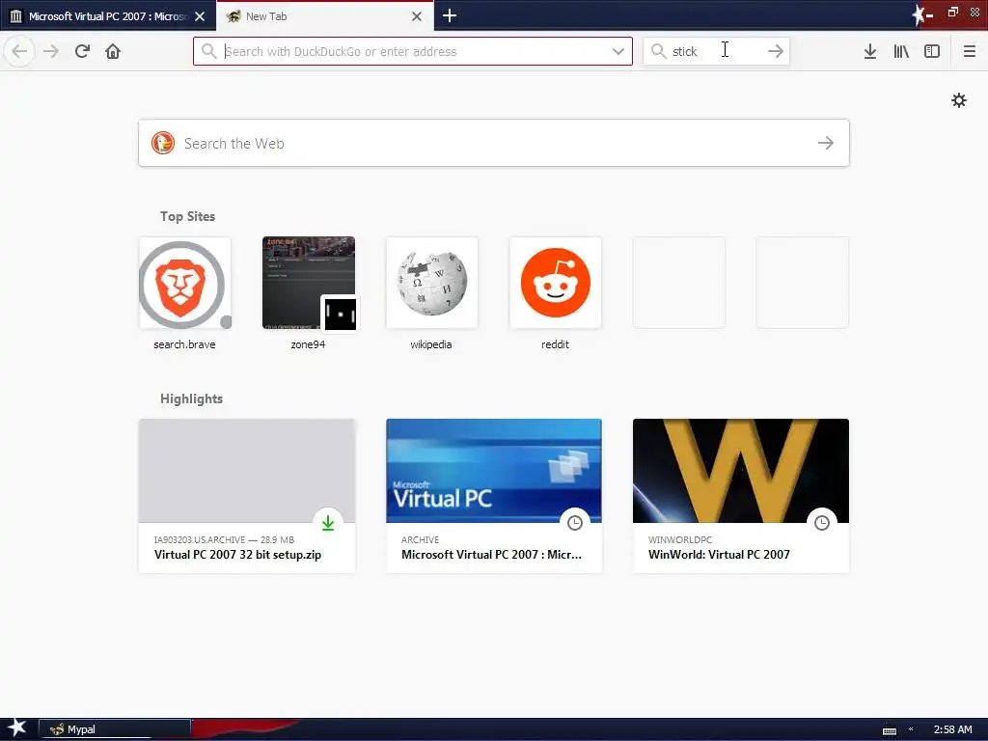
Task: Open a new tab with plus button
Action: [450, 15]
